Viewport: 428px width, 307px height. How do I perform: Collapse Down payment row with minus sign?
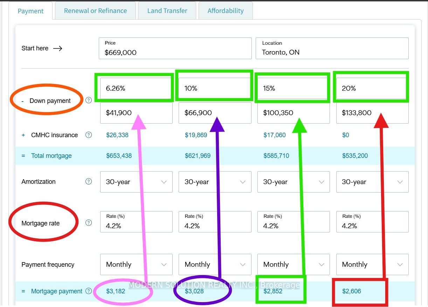pos(23,101)
